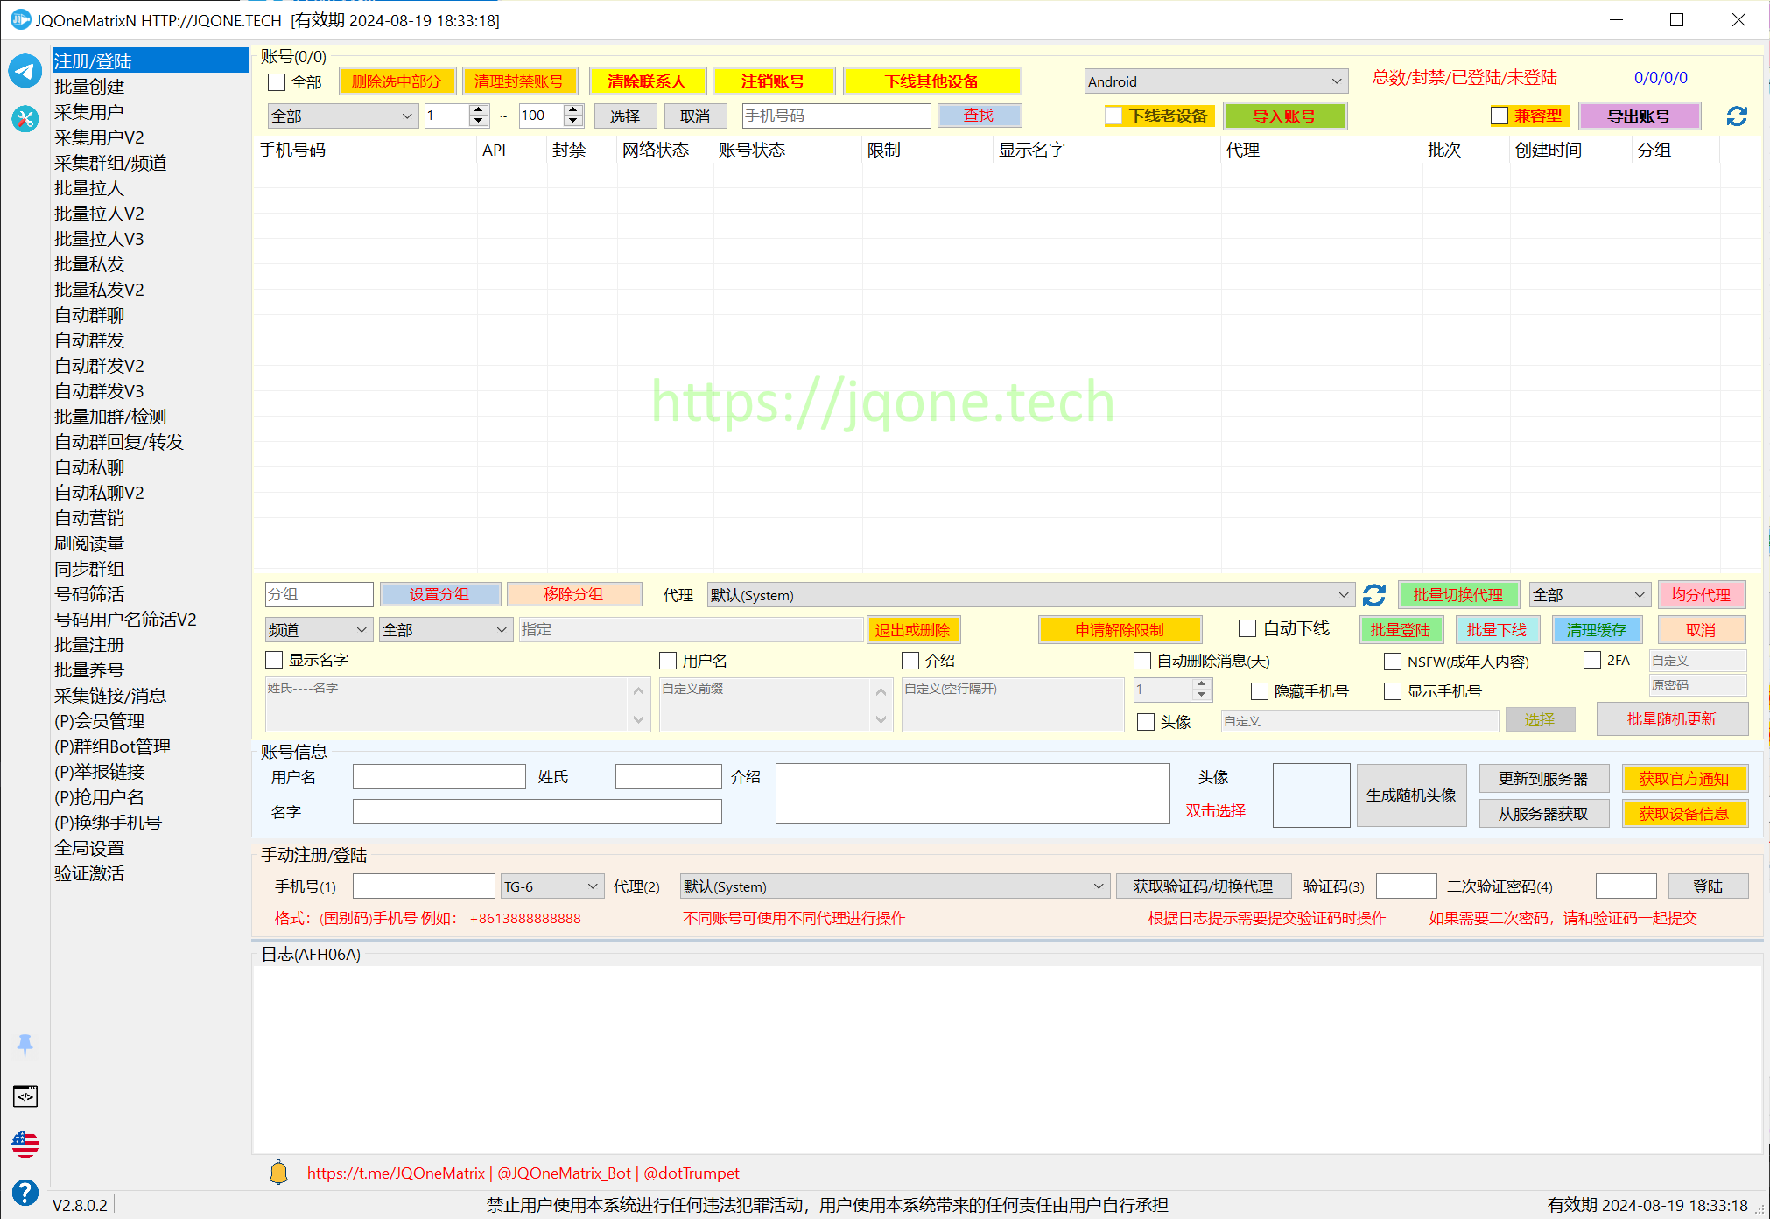Viewport: 1770px width, 1219px height.
Task: Check the 全部 select-all checkbox
Action: (x=277, y=82)
